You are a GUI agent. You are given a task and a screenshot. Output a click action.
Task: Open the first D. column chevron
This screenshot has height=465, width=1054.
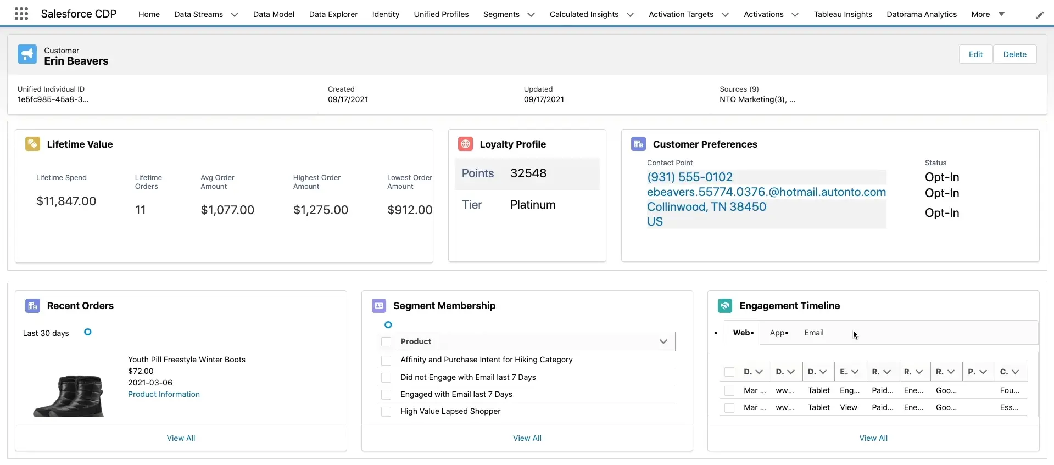click(759, 372)
